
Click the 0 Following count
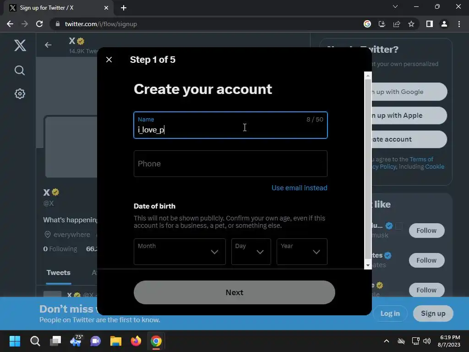click(x=60, y=249)
